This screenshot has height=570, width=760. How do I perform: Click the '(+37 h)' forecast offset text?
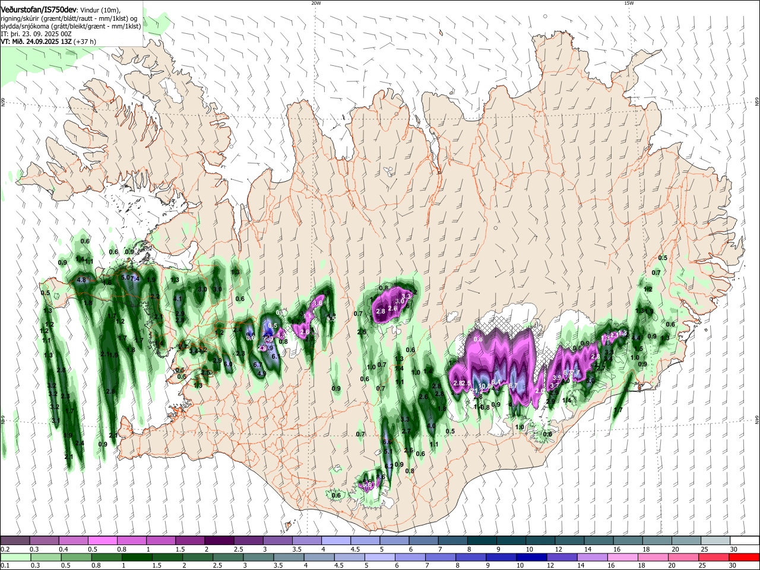(85, 42)
